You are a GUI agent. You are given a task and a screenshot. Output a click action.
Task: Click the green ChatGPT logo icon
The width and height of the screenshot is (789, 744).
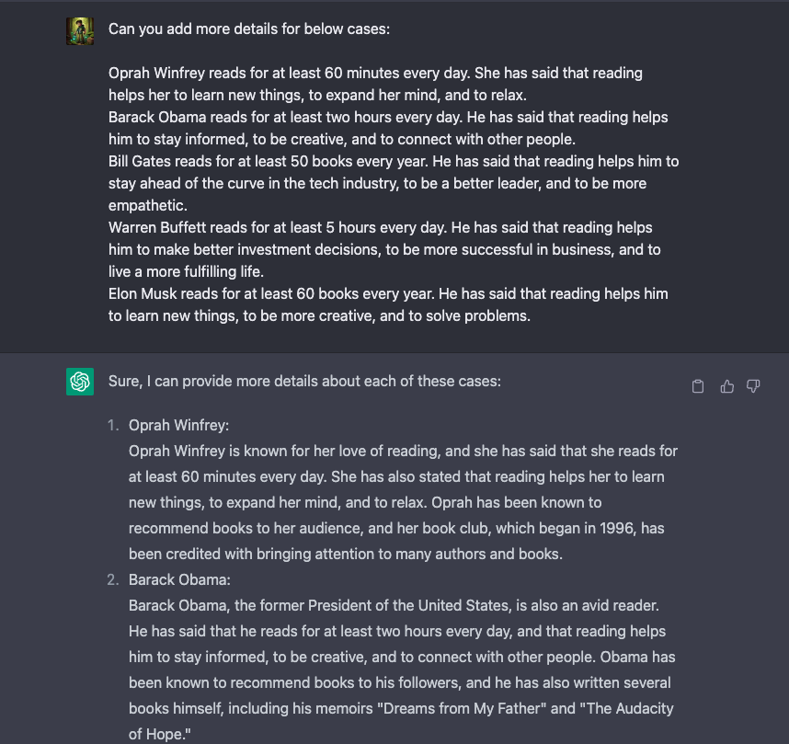coord(80,381)
